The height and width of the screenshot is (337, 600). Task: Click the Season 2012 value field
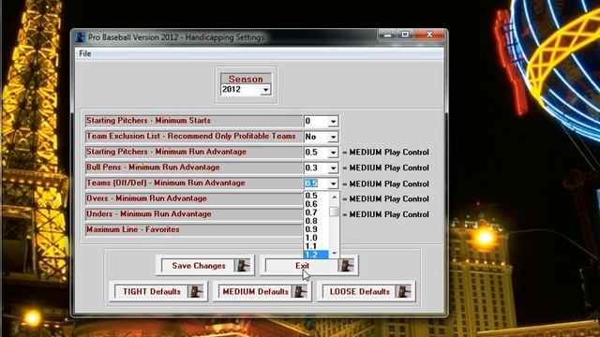[x=241, y=90]
